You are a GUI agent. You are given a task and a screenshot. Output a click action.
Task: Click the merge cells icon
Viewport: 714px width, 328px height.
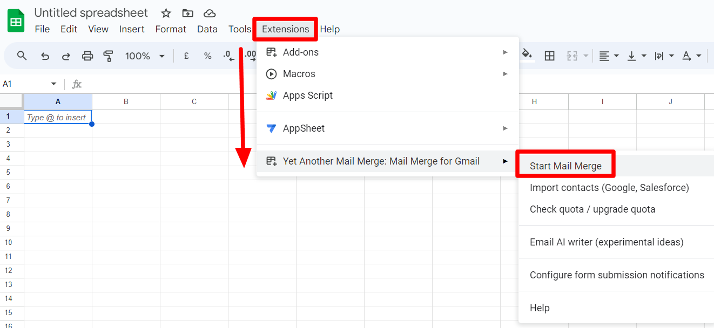tap(572, 56)
